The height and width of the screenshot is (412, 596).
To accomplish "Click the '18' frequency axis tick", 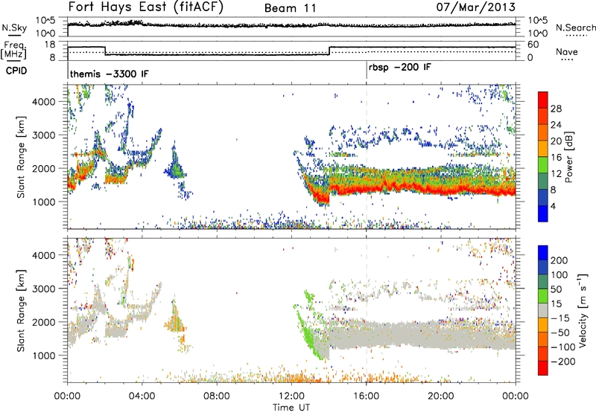I will (50, 45).
